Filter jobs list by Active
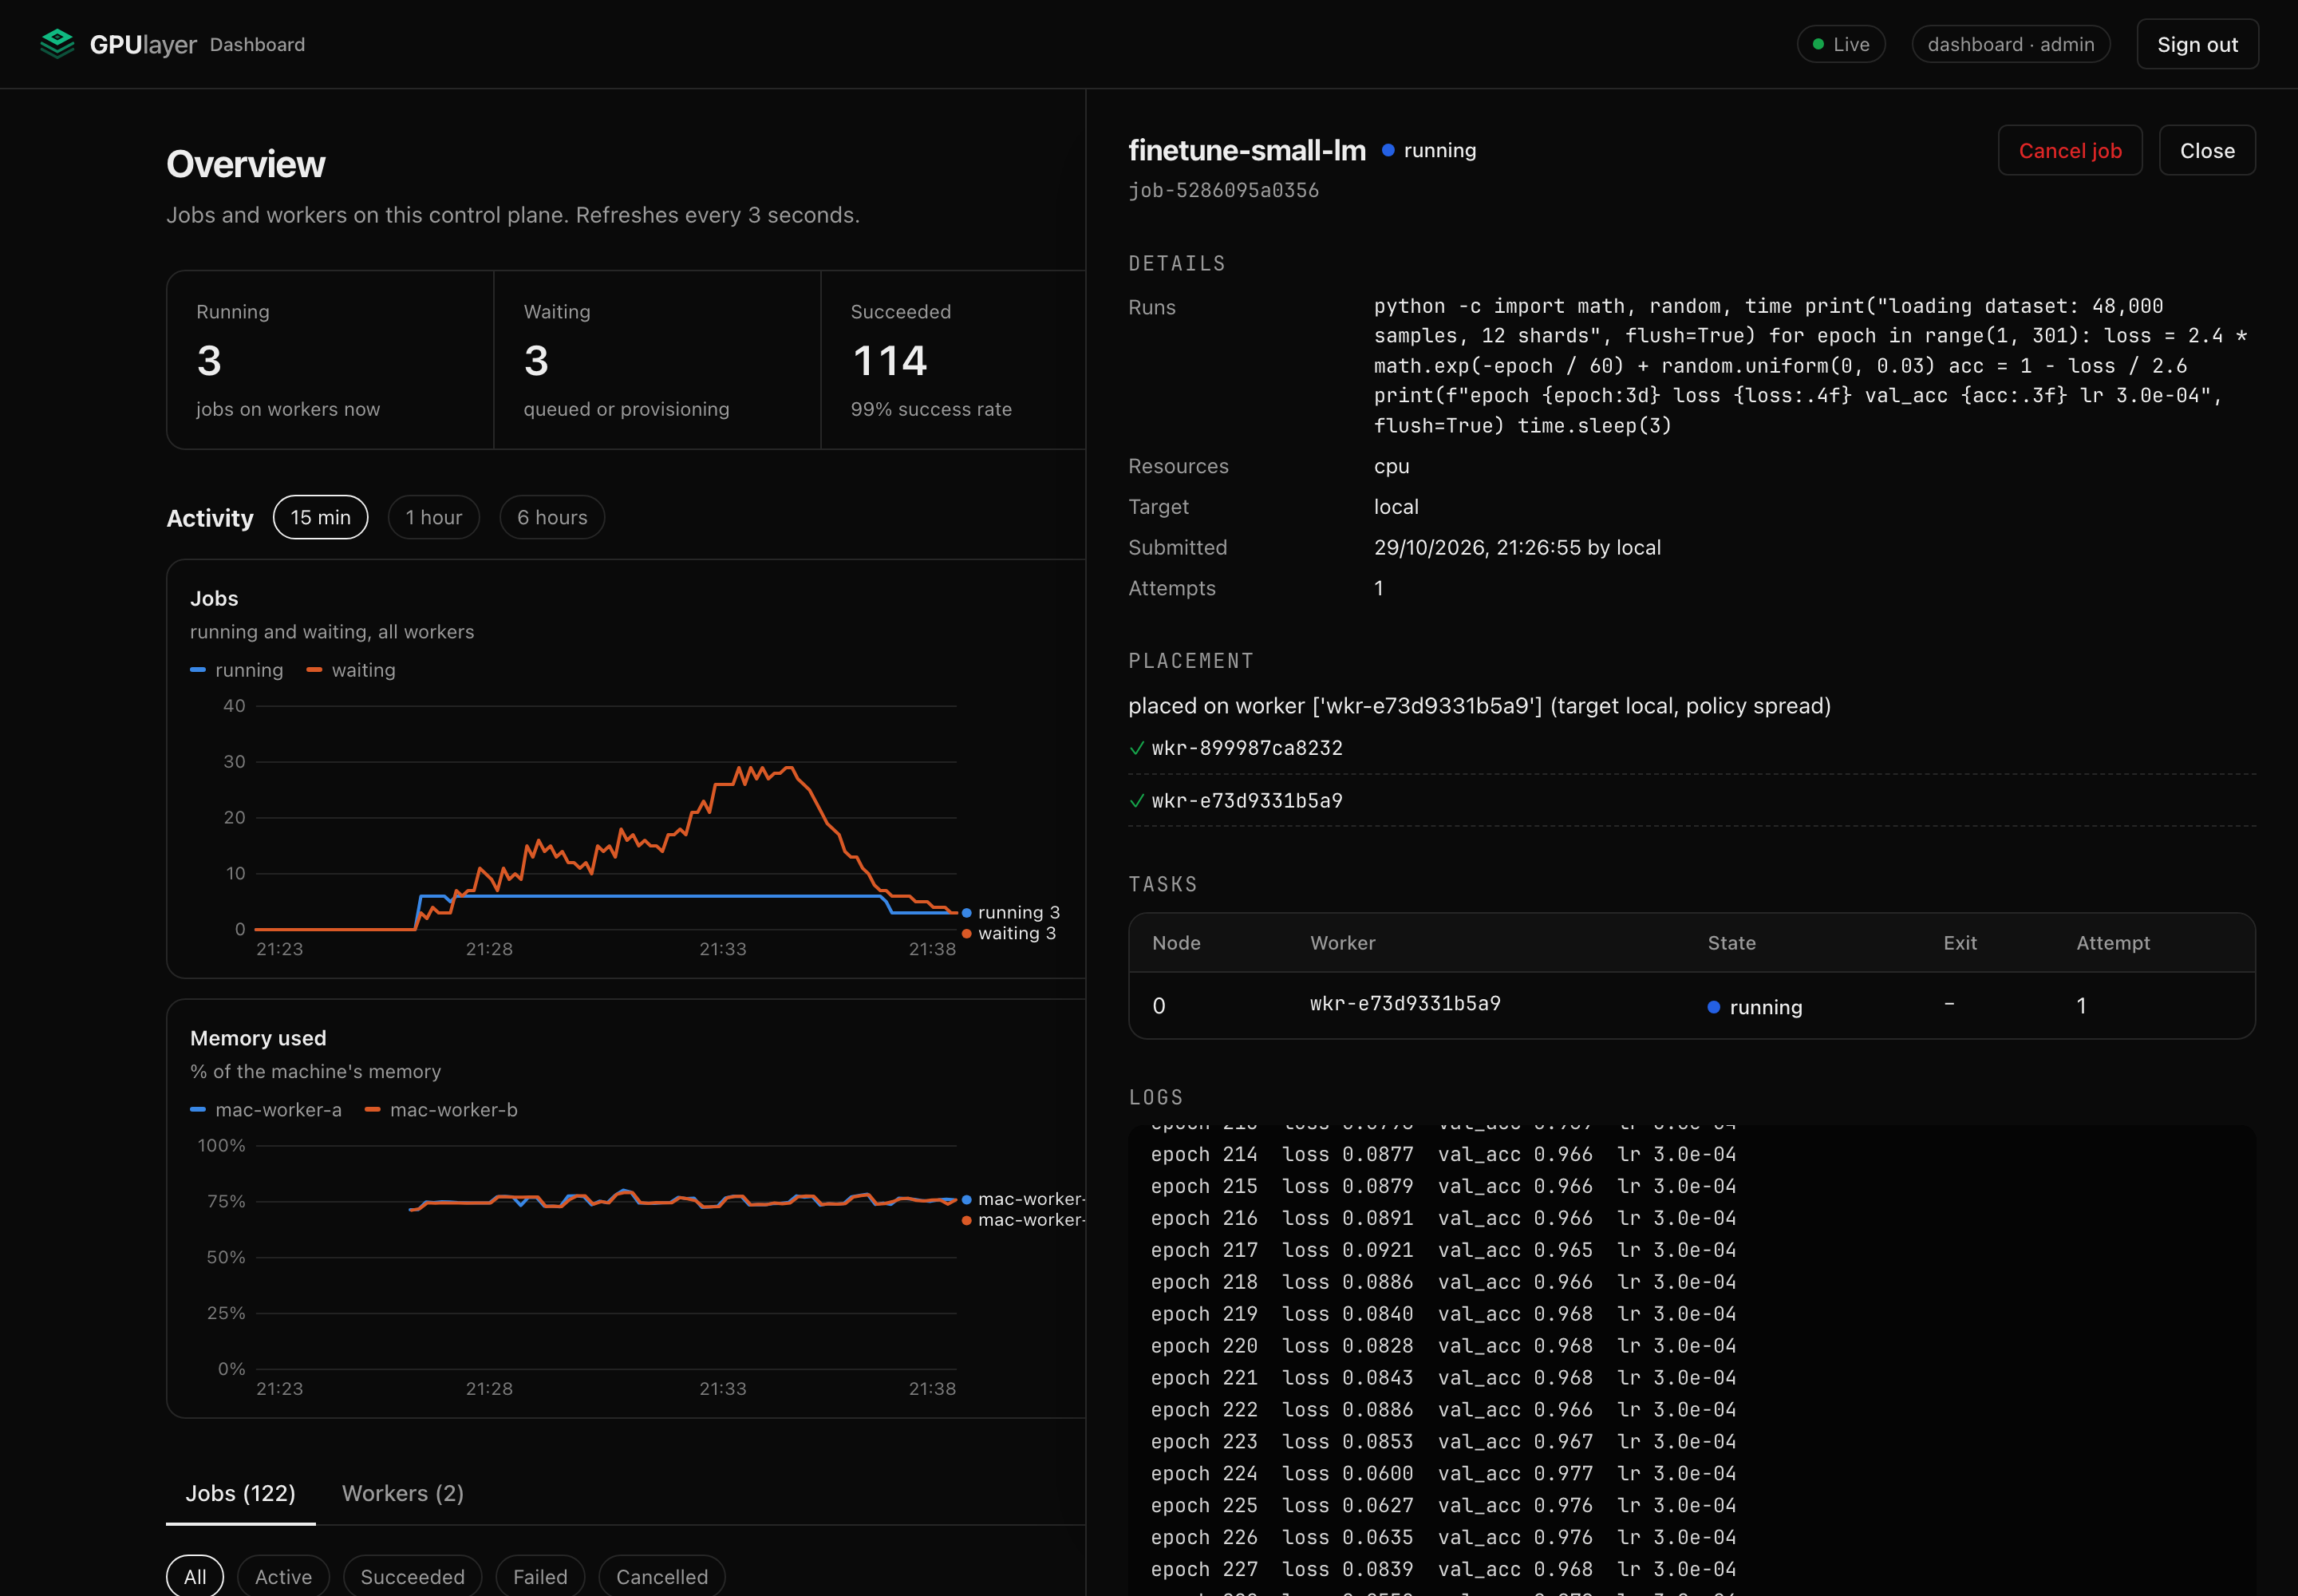Image resolution: width=2298 pixels, height=1596 pixels. (283, 1576)
